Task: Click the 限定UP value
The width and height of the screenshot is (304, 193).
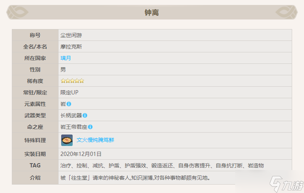Action: [x=70, y=92]
